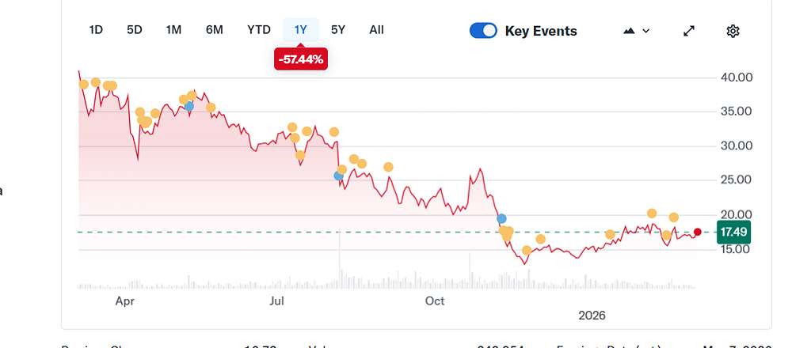Show the 5Y range
The width and height of the screenshot is (792, 348).
[338, 30]
